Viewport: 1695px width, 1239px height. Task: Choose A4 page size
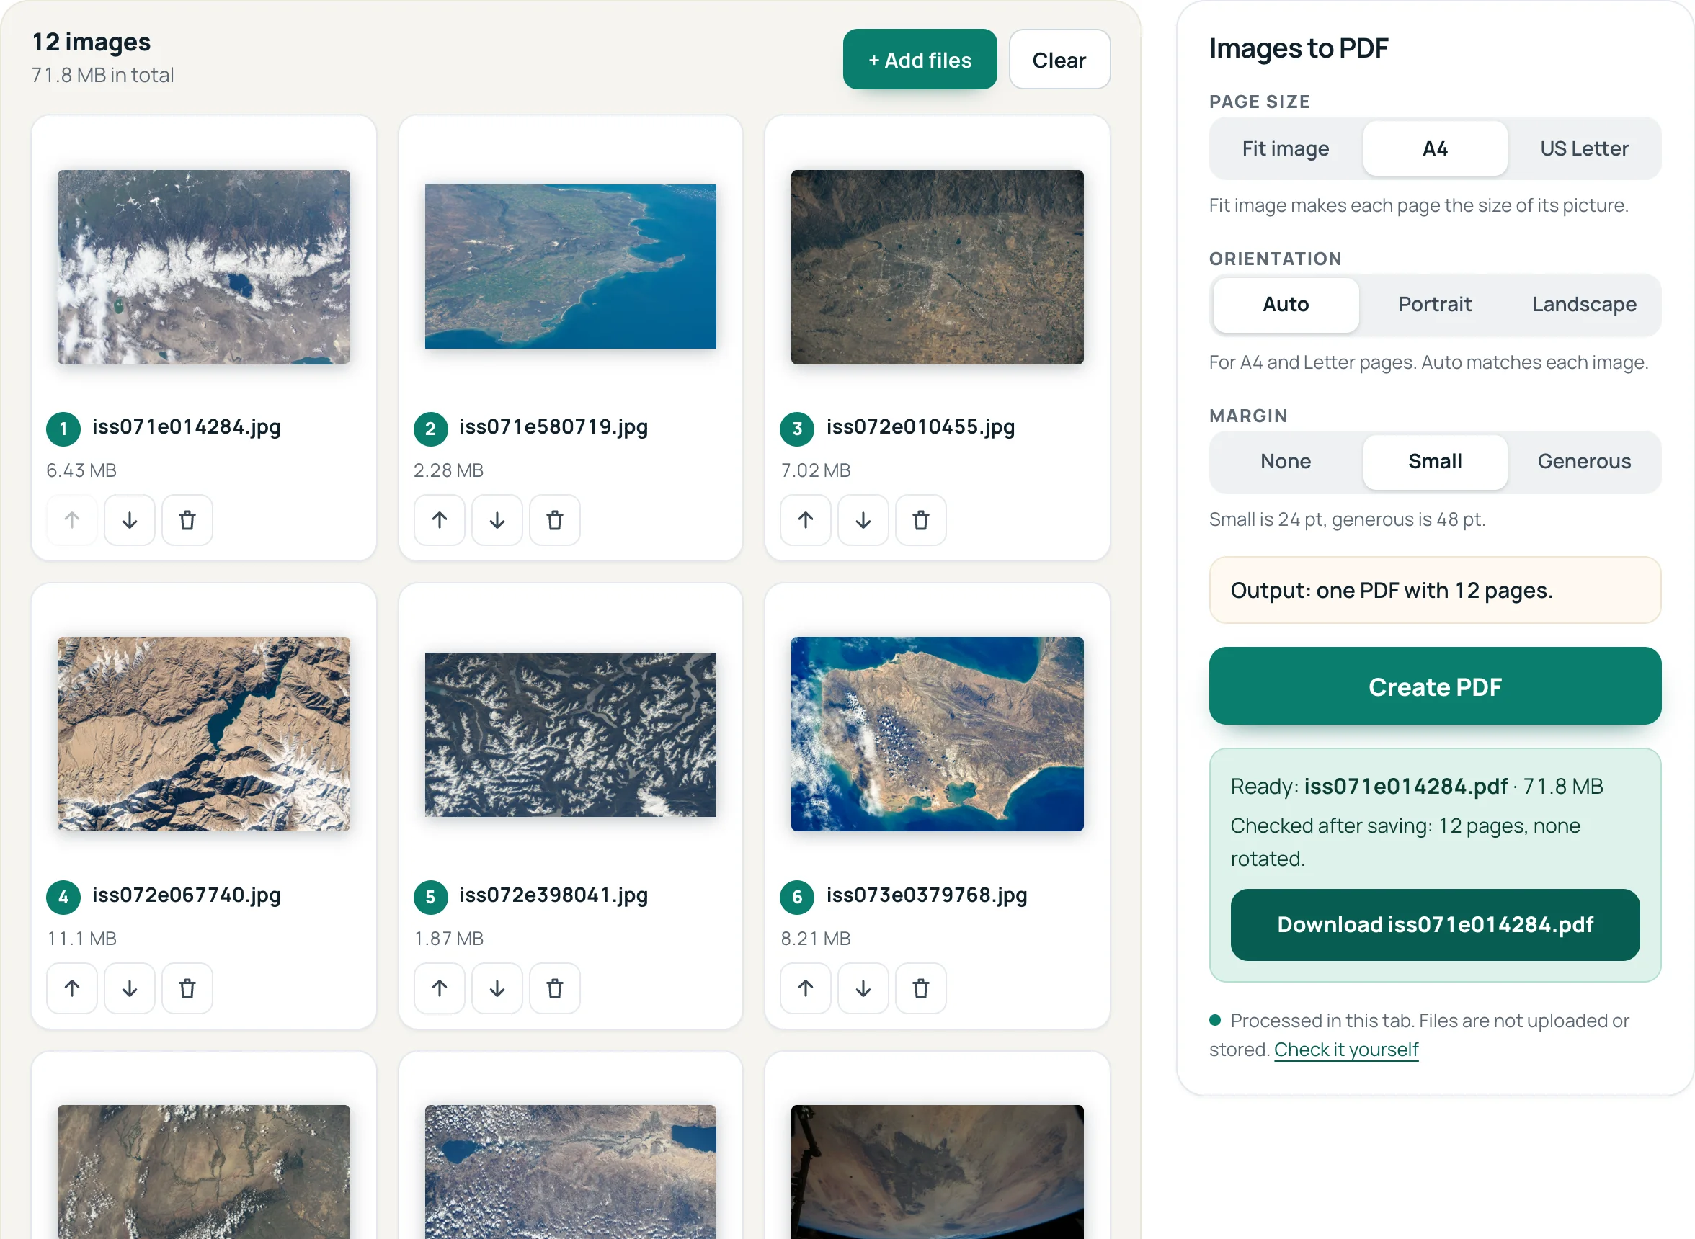tap(1435, 148)
